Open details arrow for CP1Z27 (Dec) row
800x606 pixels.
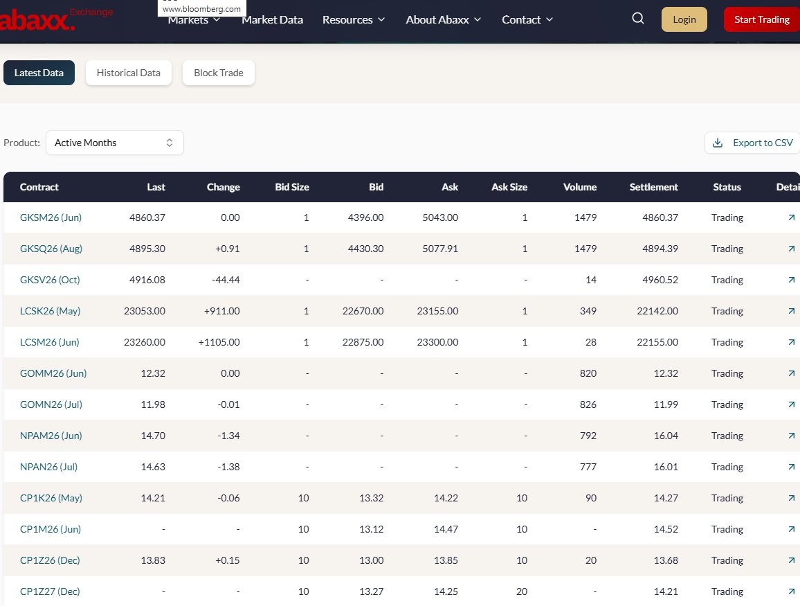tap(790, 591)
